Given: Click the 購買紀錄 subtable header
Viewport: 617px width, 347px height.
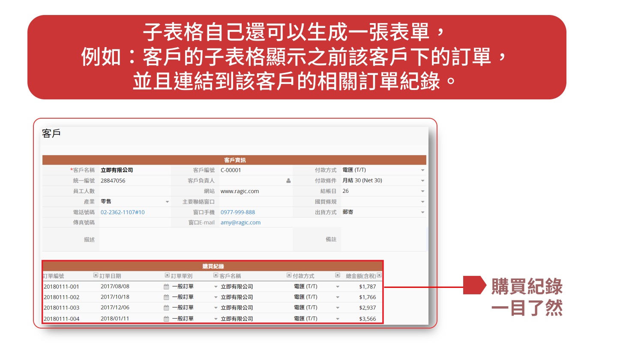Looking at the screenshot, I should point(213,266).
